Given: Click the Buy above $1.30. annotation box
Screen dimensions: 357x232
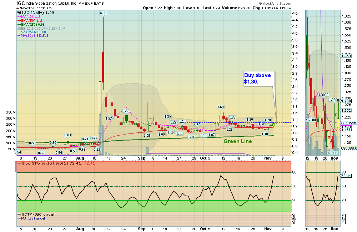Looking at the screenshot, I should pyautogui.click(x=259, y=79).
